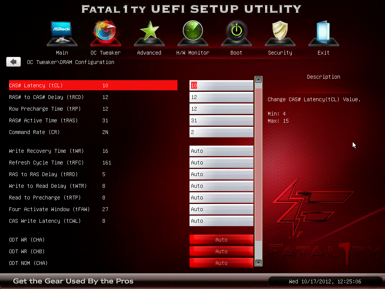Select the CAS# Latency (tCL) row
Viewport: 385px width, 289px height.
click(93, 85)
